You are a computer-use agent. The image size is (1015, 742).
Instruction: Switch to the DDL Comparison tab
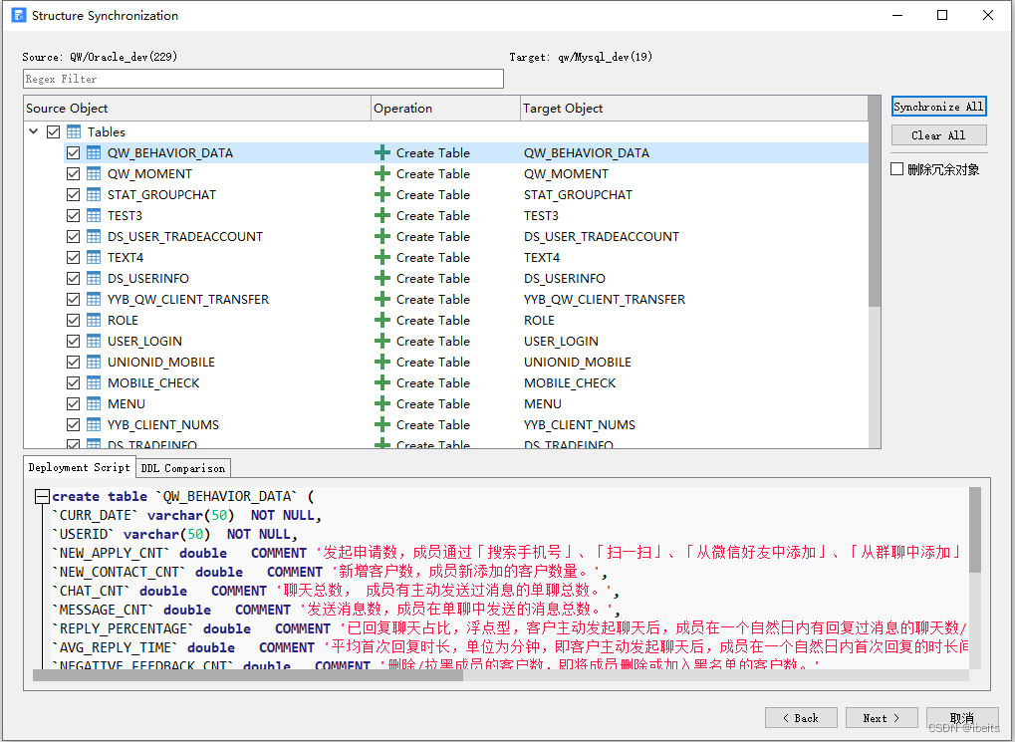tap(182, 467)
